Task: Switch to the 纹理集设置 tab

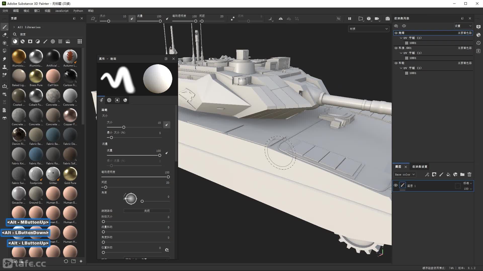Action: [420, 166]
